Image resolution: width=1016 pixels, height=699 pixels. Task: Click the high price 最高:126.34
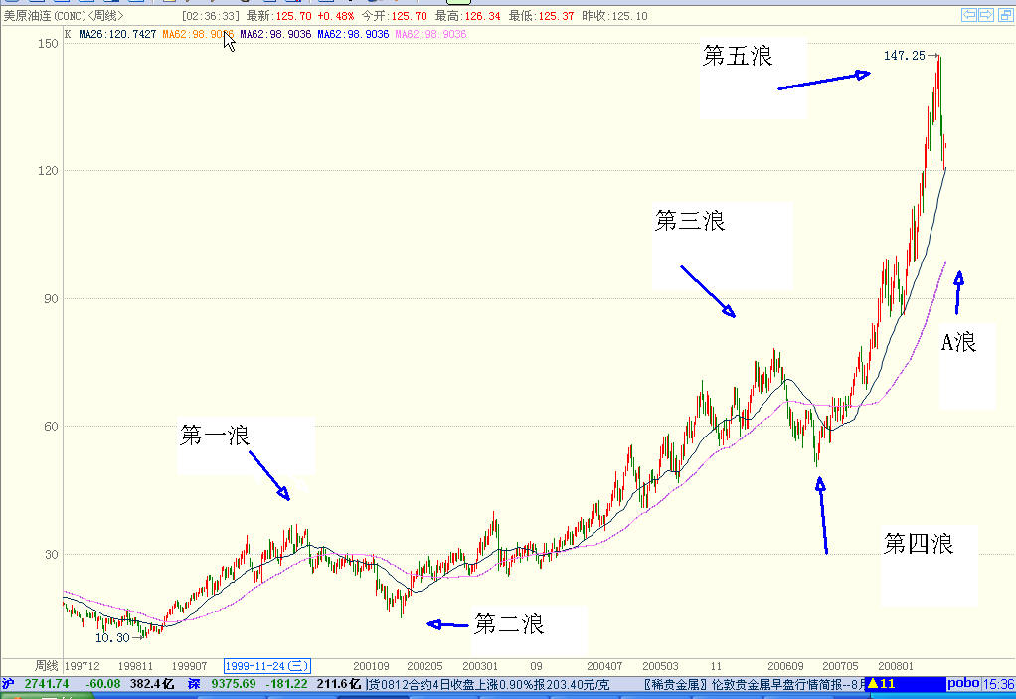tap(468, 16)
